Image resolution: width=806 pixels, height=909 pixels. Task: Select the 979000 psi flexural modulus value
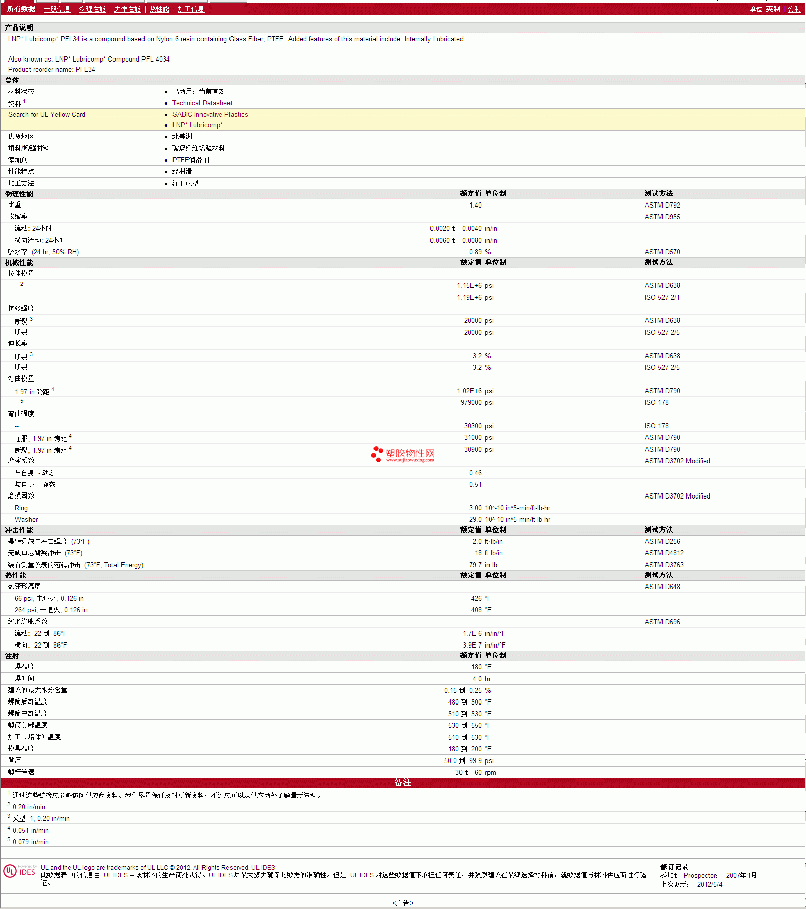pos(477,402)
